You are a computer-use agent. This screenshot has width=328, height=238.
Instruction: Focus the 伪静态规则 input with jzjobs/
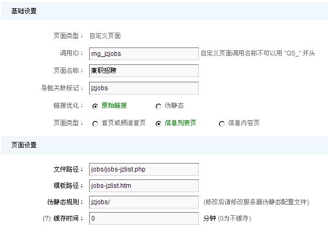[x=143, y=202]
